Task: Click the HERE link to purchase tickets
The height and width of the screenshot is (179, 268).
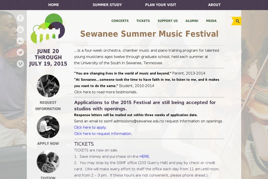Action: 144,156
